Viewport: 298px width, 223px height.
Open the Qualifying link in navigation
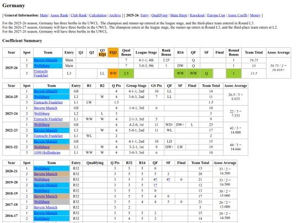159,15
